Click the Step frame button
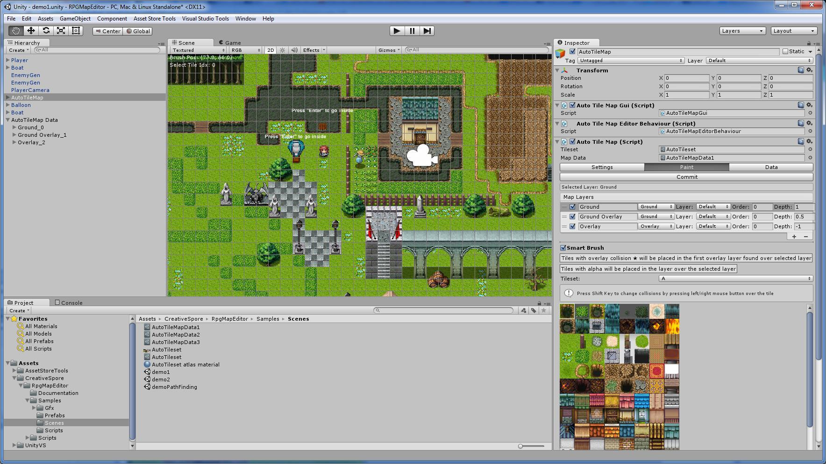 [x=427, y=31]
